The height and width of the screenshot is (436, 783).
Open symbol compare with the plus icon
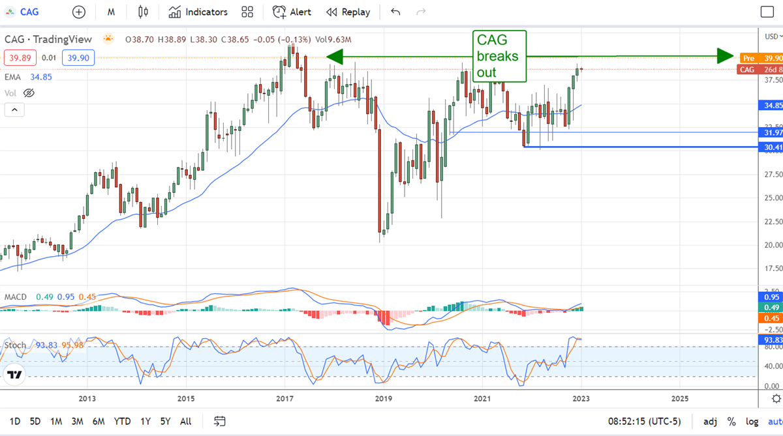tap(78, 12)
